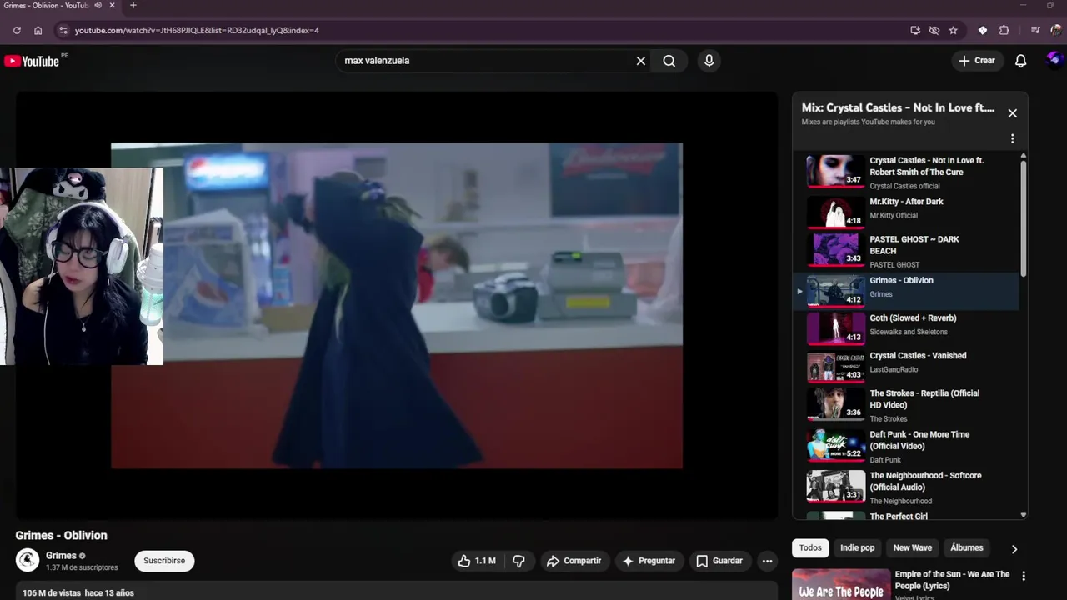This screenshot has height=600, width=1067.
Task: Save the video with Guardar
Action: click(719, 561)
